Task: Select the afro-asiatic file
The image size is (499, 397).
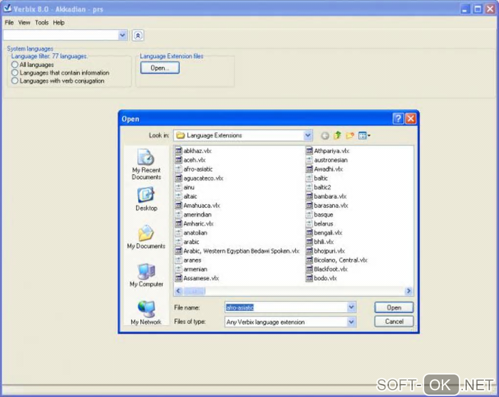Action: pyautogui.click(x=194, y=169)
